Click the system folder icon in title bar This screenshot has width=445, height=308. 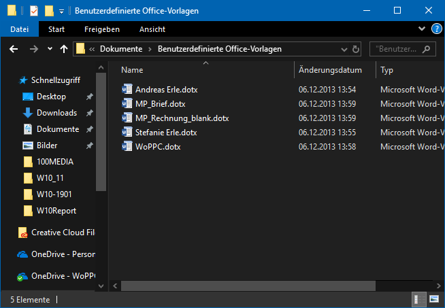[x=12, y=11]
